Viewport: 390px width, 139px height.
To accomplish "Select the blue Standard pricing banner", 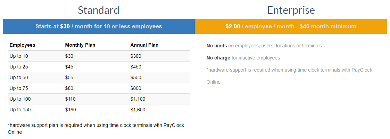I will coord(99,26).
